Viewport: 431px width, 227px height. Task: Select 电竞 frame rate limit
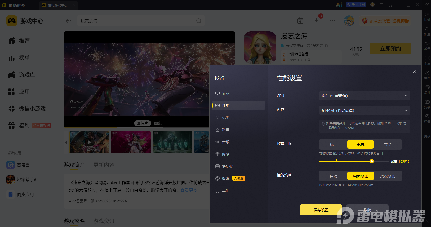361,144
